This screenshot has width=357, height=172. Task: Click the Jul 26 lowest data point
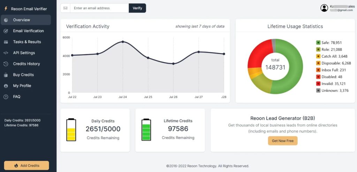pyautogui.click(x=173, y=64)
